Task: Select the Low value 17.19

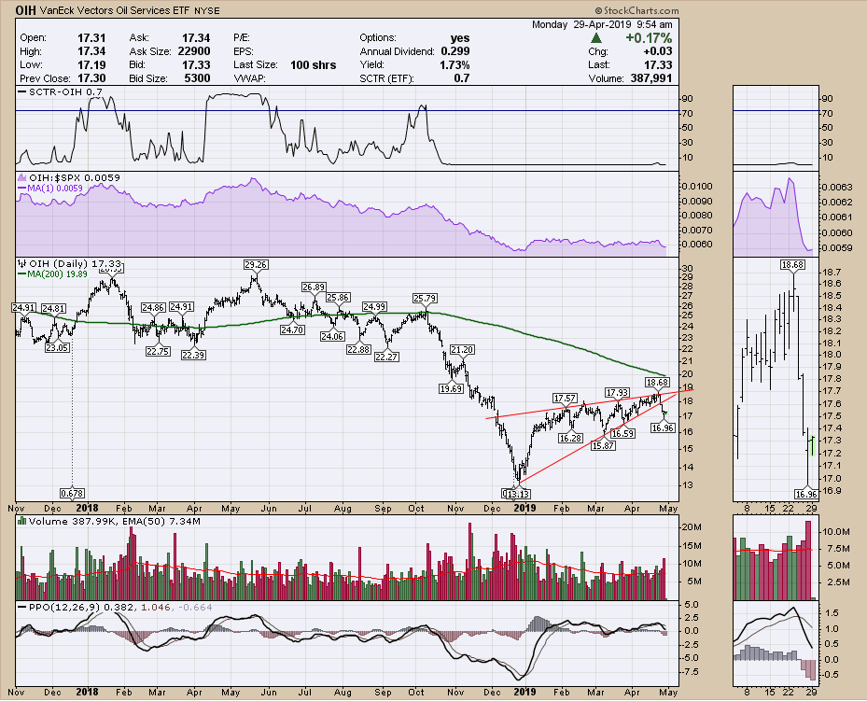Action: (91, 64)
